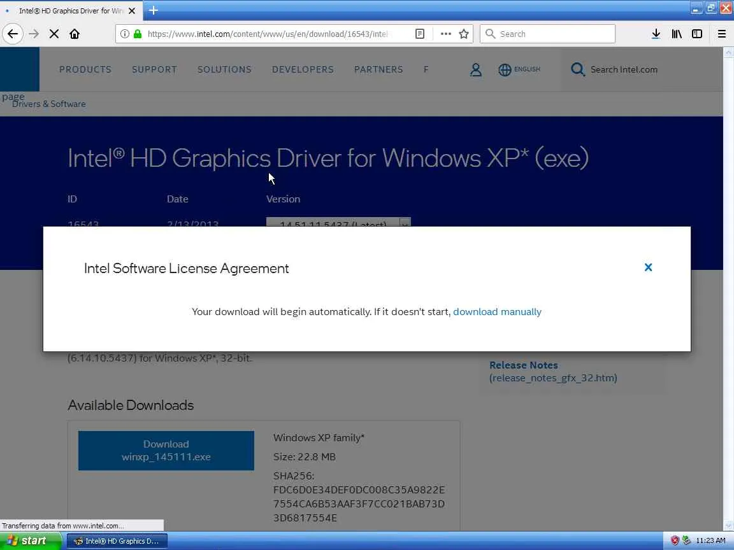Click the Firefox Search input box

pos(547,34)
